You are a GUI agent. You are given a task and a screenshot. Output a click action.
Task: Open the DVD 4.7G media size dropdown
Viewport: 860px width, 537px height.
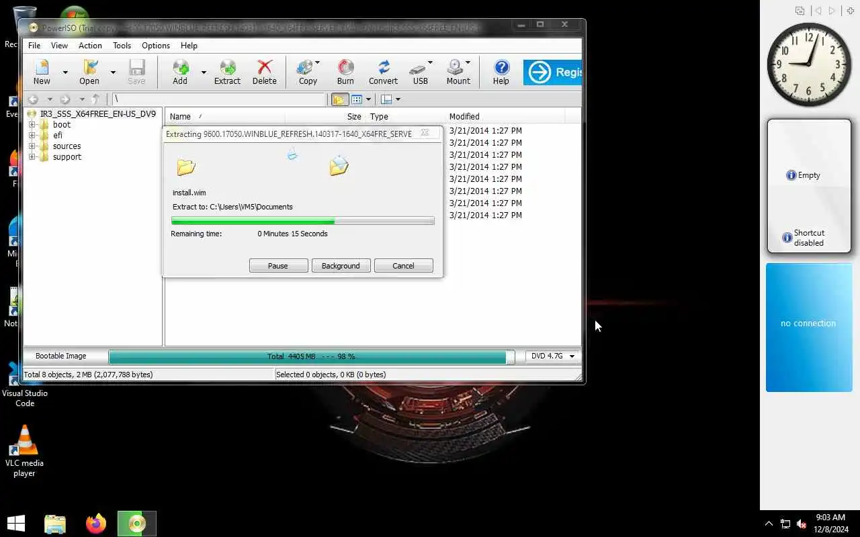coord(553,356)
